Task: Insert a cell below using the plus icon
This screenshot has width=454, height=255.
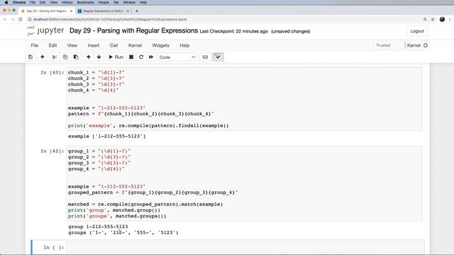Action: pos(43,57)
